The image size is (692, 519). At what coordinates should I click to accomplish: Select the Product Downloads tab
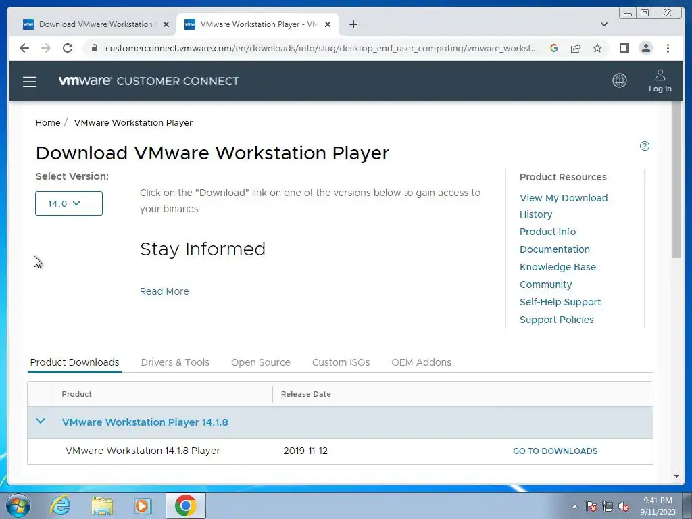[74, 362]
